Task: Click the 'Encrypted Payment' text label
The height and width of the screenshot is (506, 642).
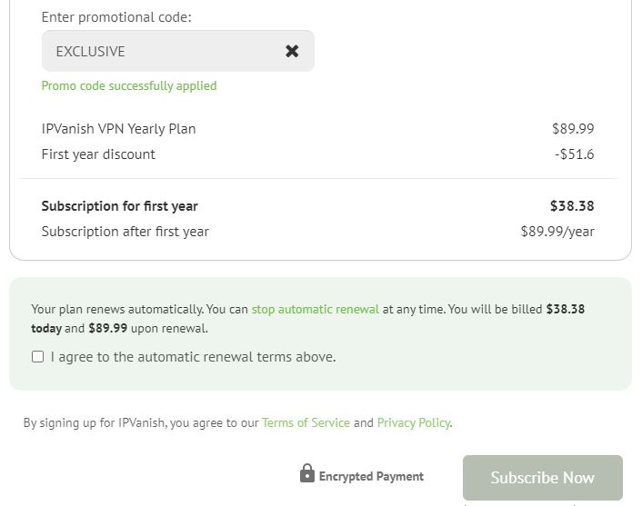Action: (371, 477)
